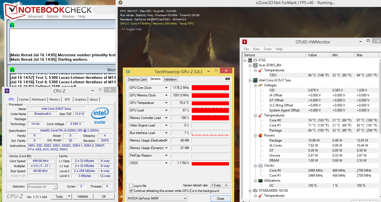Click the FurMark icon in its title bar
The width and height of the screenshot is (381, 202).
point(120,3)
